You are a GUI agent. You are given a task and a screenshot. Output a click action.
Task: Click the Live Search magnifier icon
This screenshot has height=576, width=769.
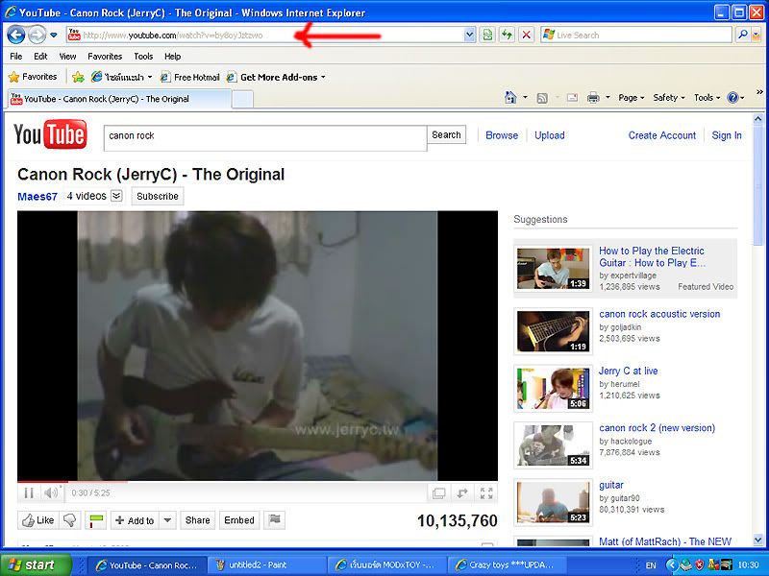click(742, 35)
